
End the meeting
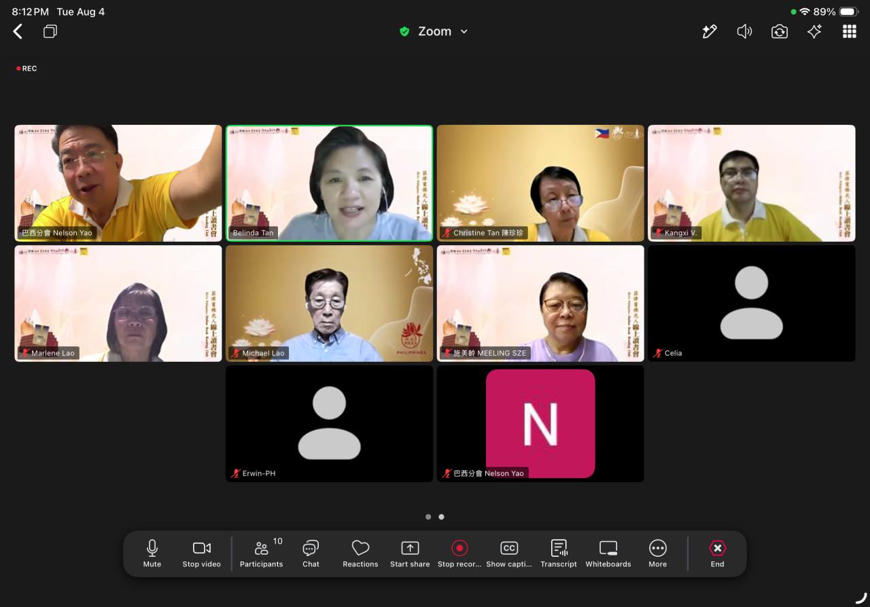(718, 553)
